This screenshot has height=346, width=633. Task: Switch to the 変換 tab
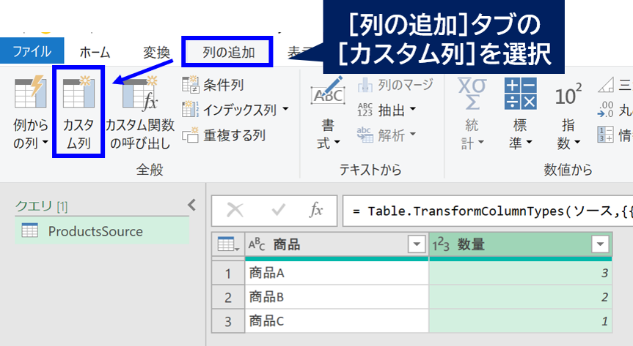(x=157, y=53)
